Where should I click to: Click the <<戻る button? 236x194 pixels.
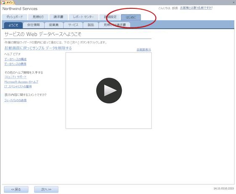tap(16, 189)
